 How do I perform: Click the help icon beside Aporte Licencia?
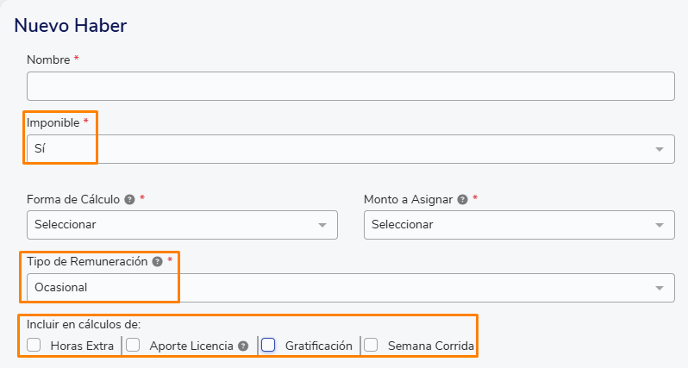pos(243,346)
